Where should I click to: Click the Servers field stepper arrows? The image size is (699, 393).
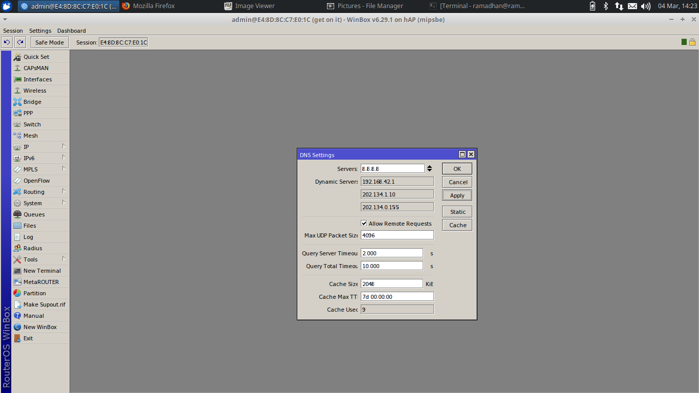pos(429,168)
